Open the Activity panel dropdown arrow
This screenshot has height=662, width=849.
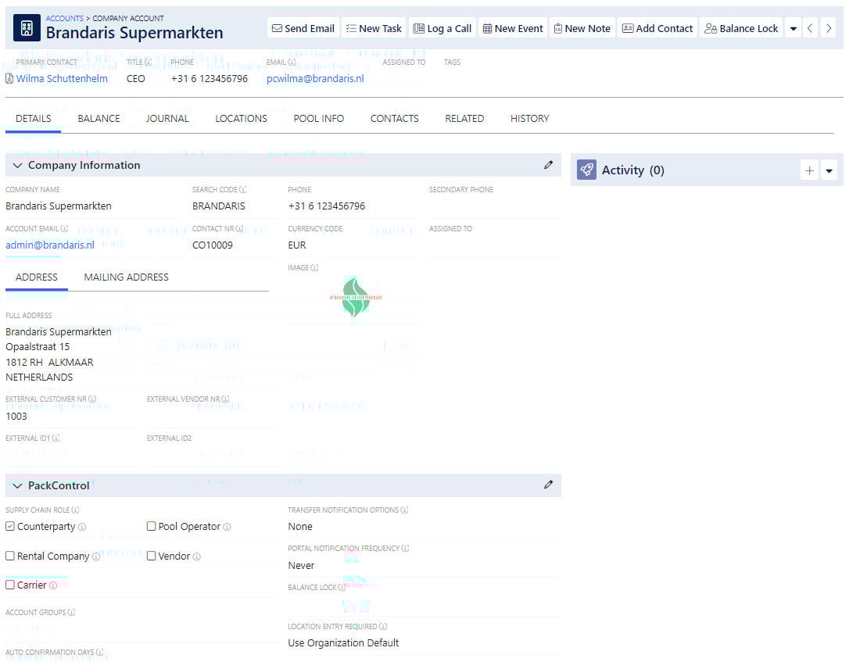click(829, 170)
